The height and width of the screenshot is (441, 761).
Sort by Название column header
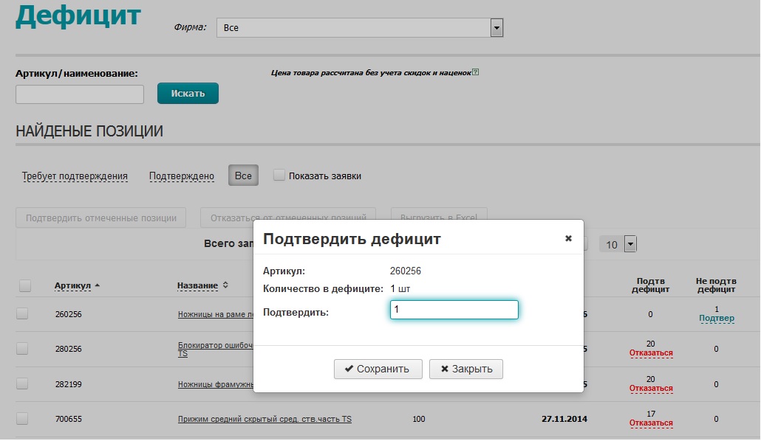pos(197,285)
